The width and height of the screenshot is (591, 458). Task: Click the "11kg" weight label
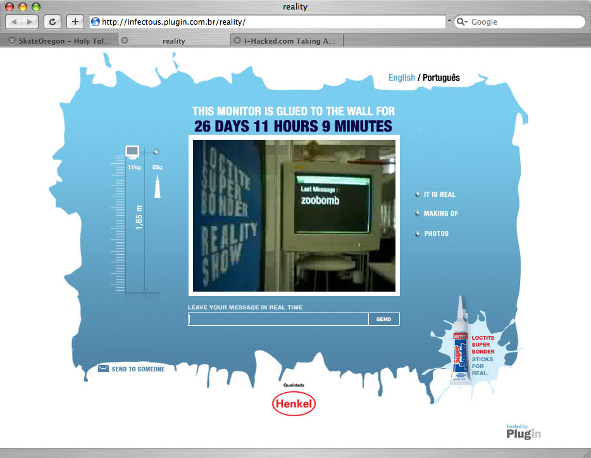[x=134, y=167]
